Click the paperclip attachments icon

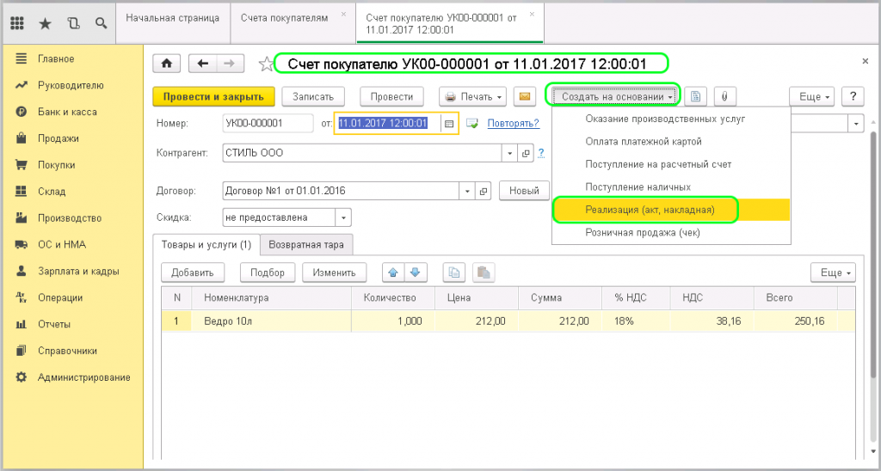(724, 97)
